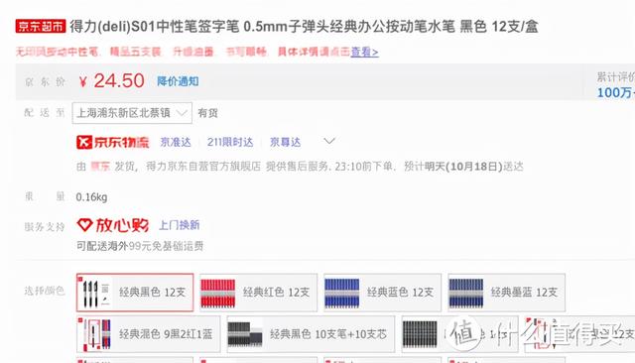Click the 京东超市 red badge icon

(x=41, y=27)
